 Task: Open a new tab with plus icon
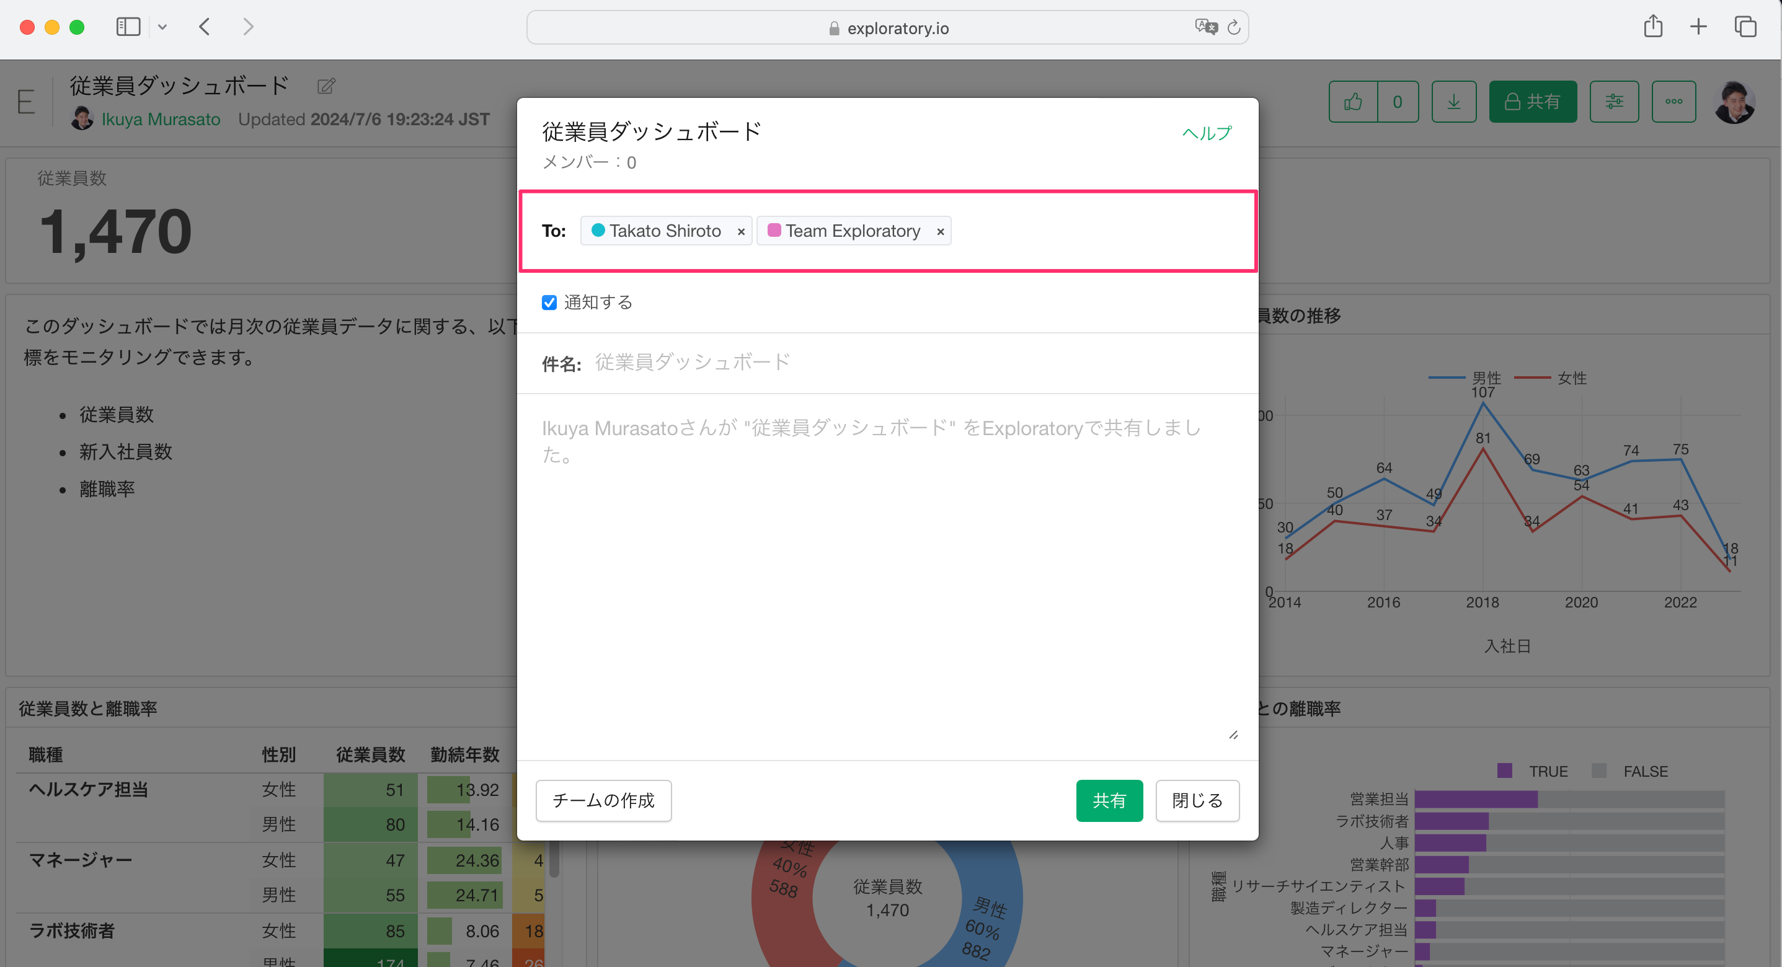[1698, 27]
